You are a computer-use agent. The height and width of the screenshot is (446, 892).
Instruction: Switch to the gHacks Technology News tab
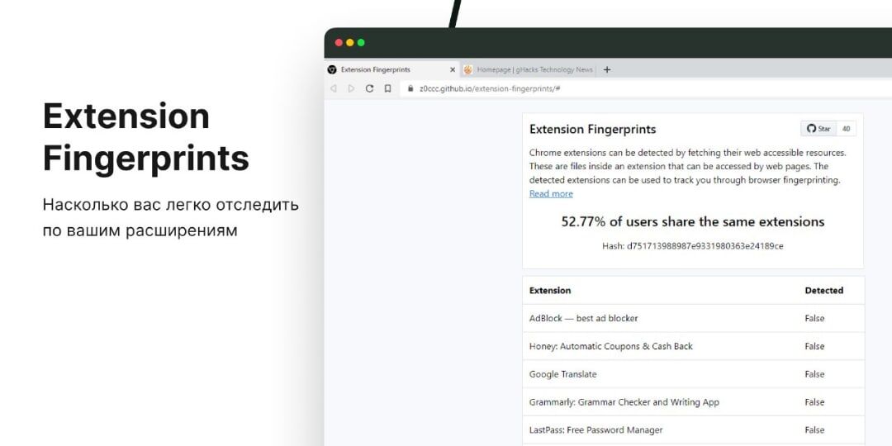529,69
